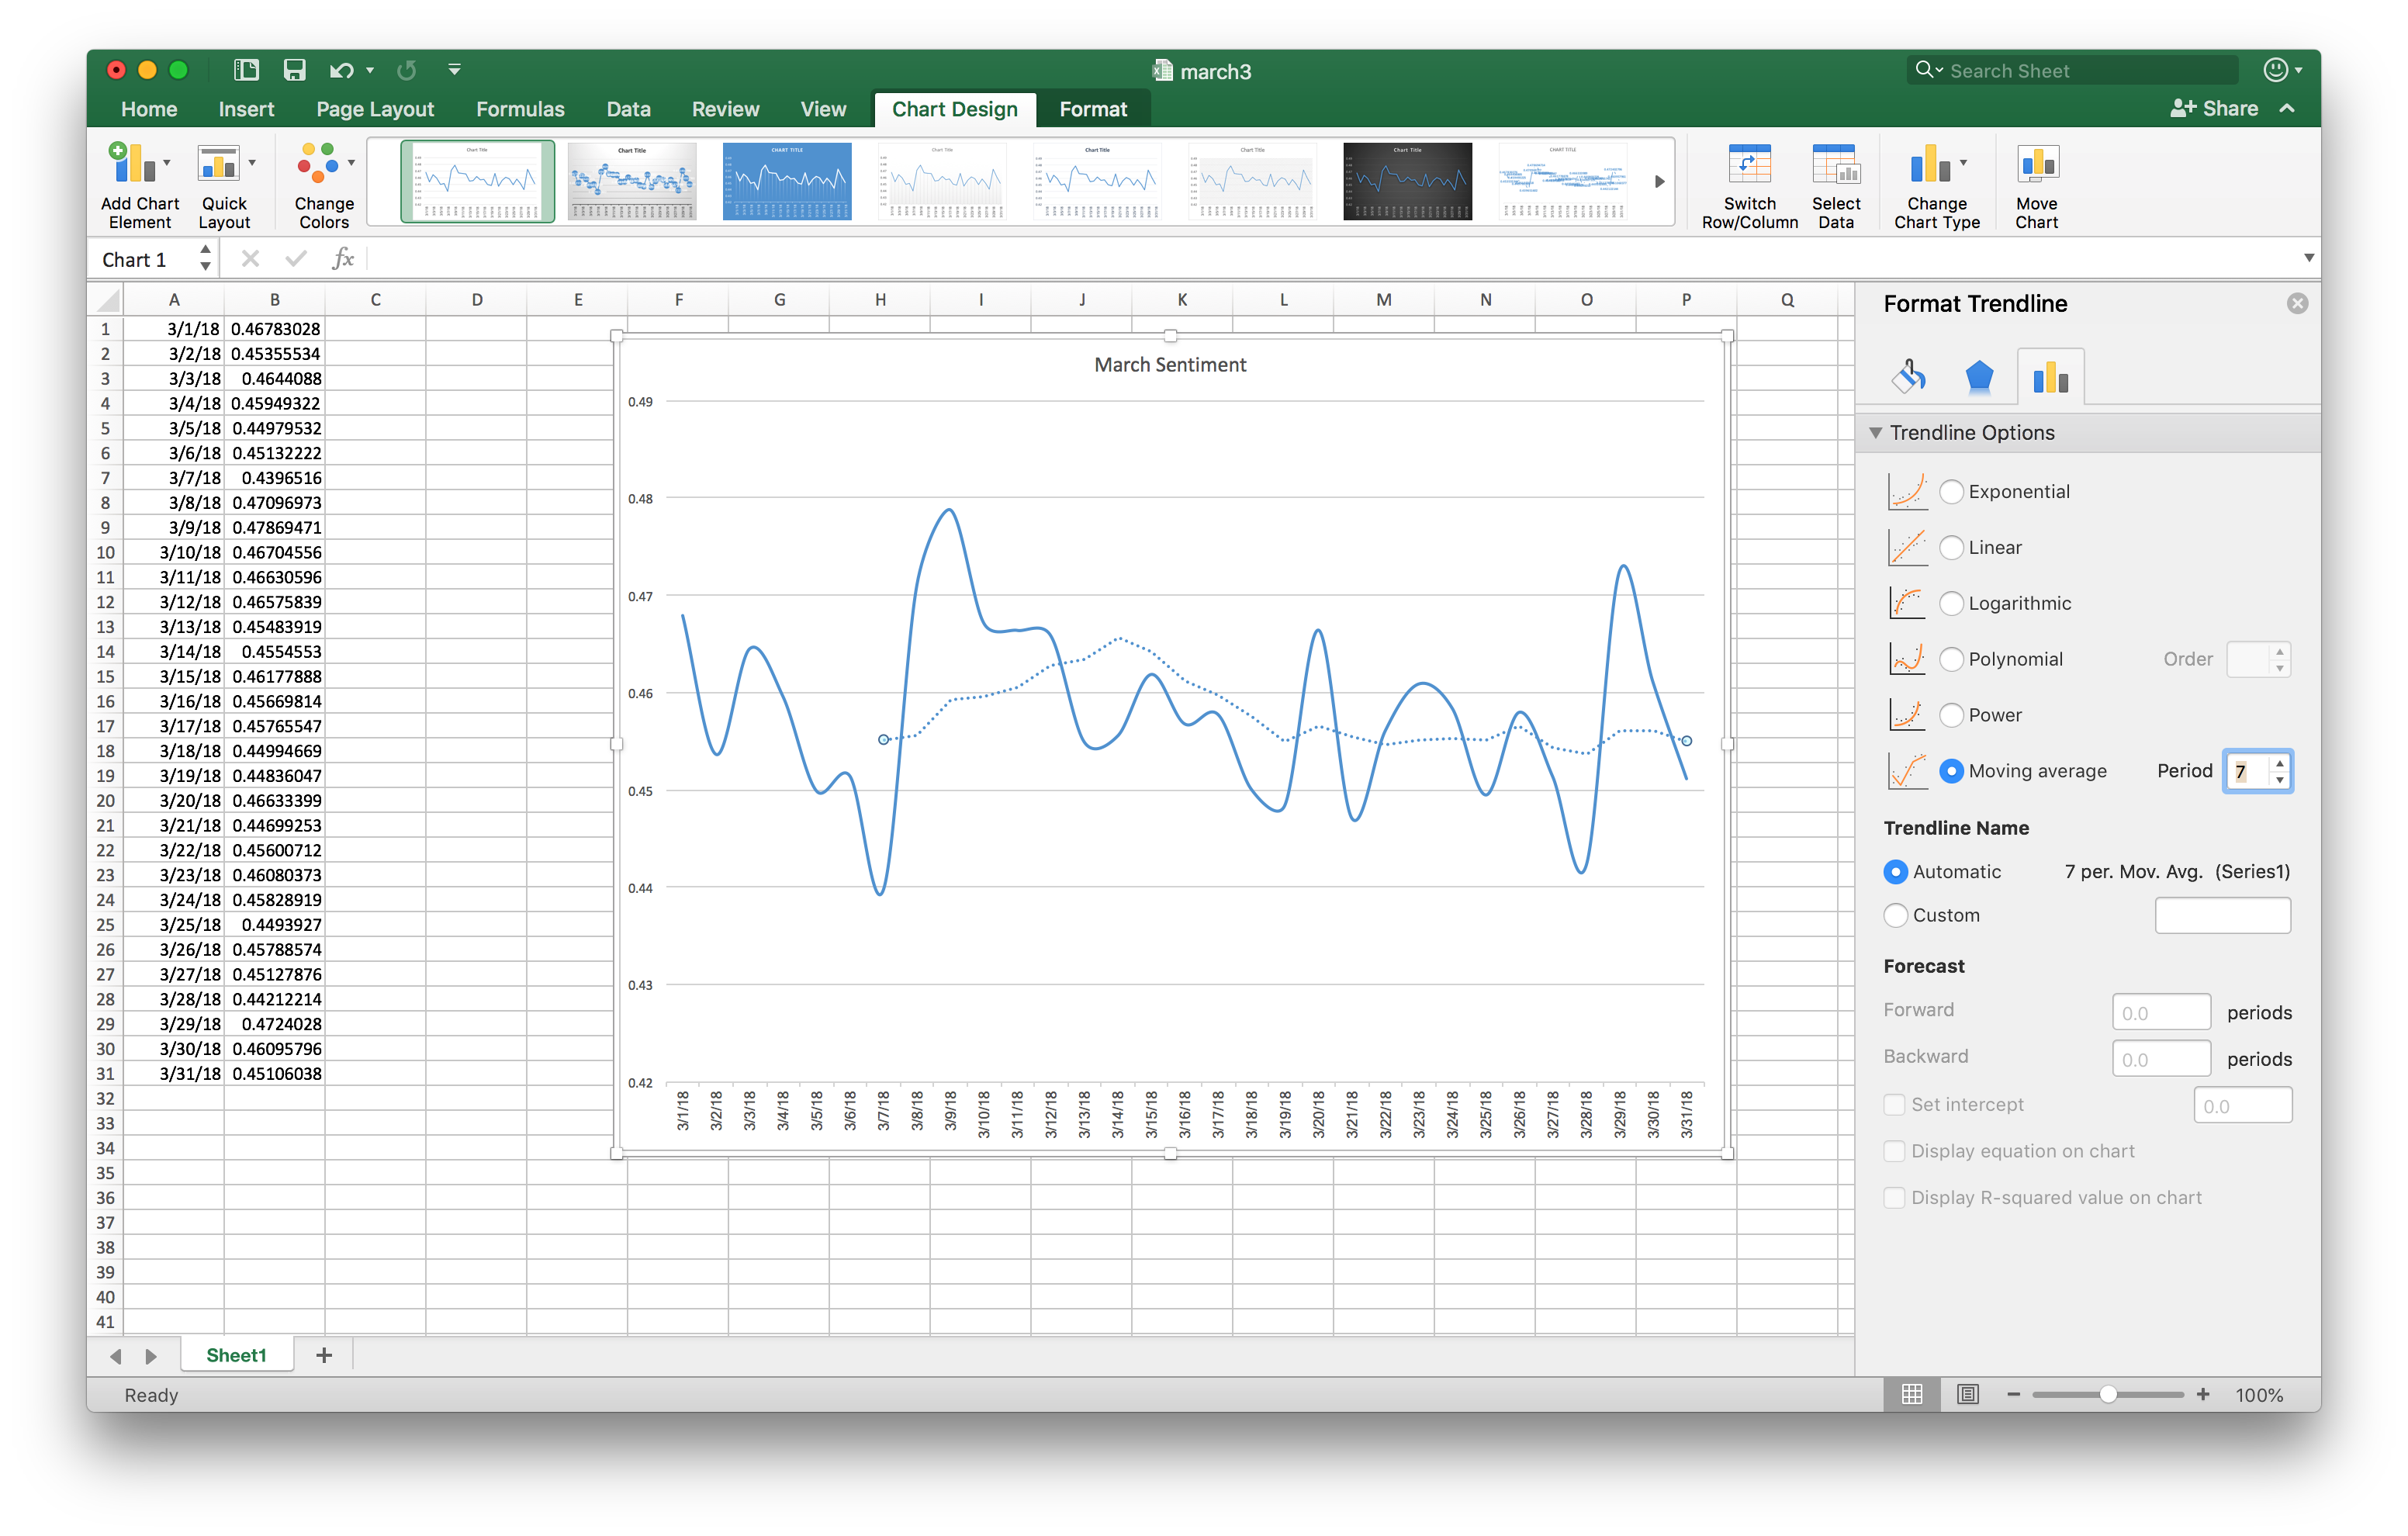This screenshot has width=2408, height=1536.
Task: Open the Page Layout tab
Action: point(375,109)
